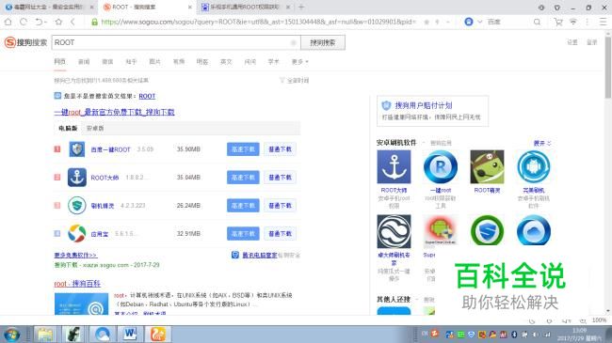
Task: Click 高速下载 button for ROOT大师
Action: coord(243,178)
